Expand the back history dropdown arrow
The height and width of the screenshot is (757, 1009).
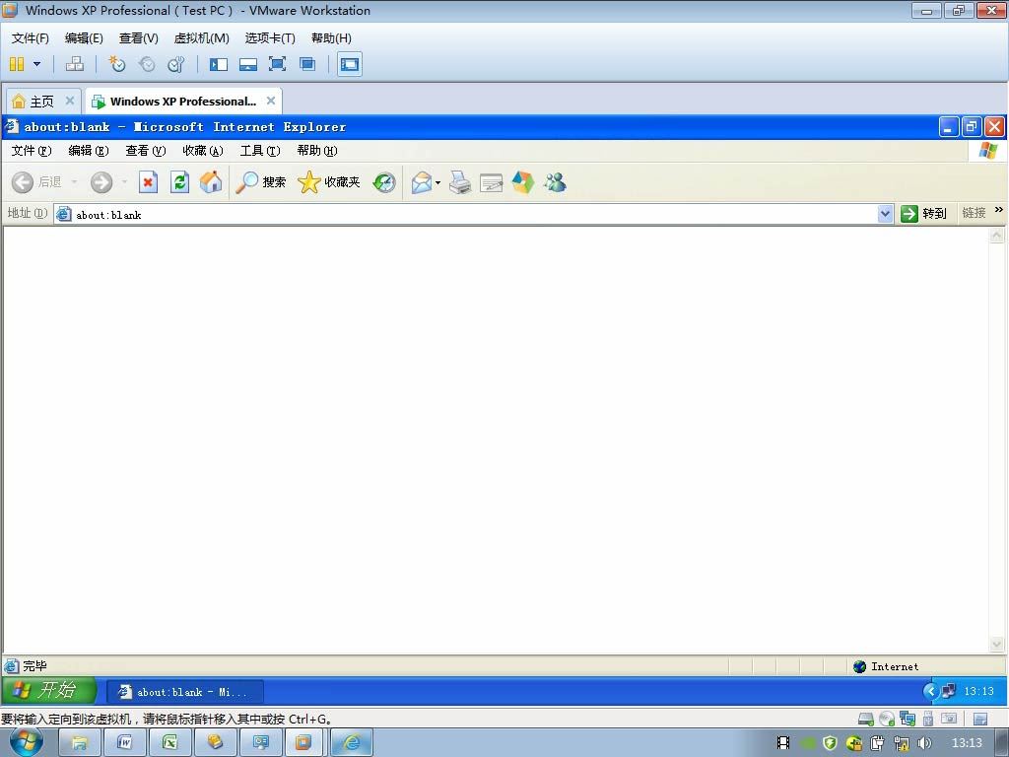click(x=74, y=182)
